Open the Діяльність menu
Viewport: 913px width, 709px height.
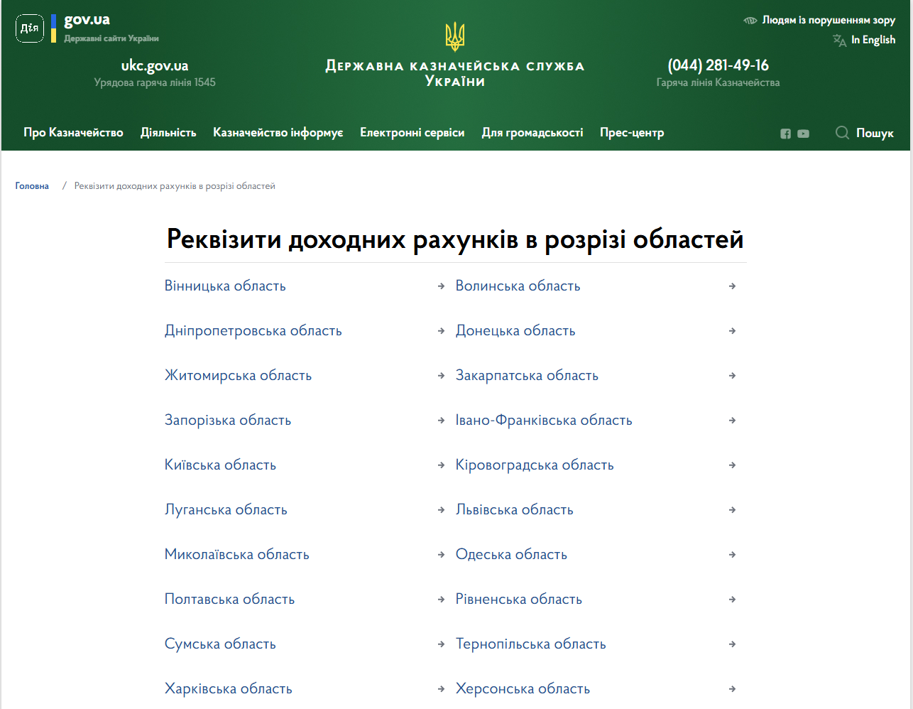tap(168, 133)
